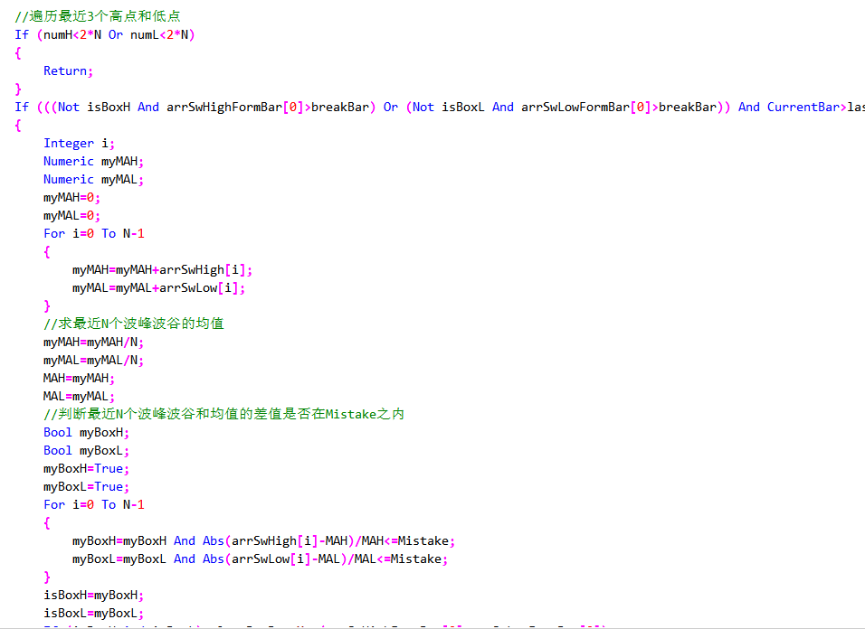Click the "Bool myBoxH;" declaration
Screen dimensions: 865x629
click(86, 432)
